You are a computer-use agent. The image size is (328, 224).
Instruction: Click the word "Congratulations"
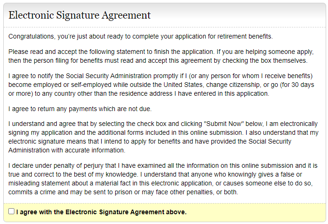click(x=31, y=36)
